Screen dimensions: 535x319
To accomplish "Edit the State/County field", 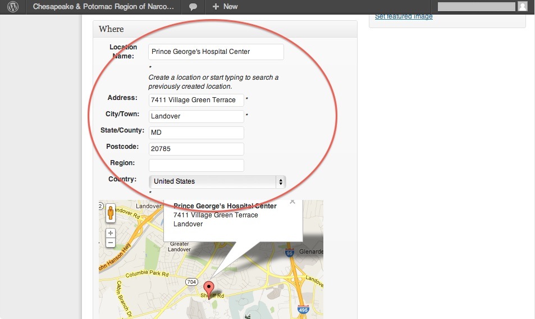I will pyautogui.click(x=196, y=133).
